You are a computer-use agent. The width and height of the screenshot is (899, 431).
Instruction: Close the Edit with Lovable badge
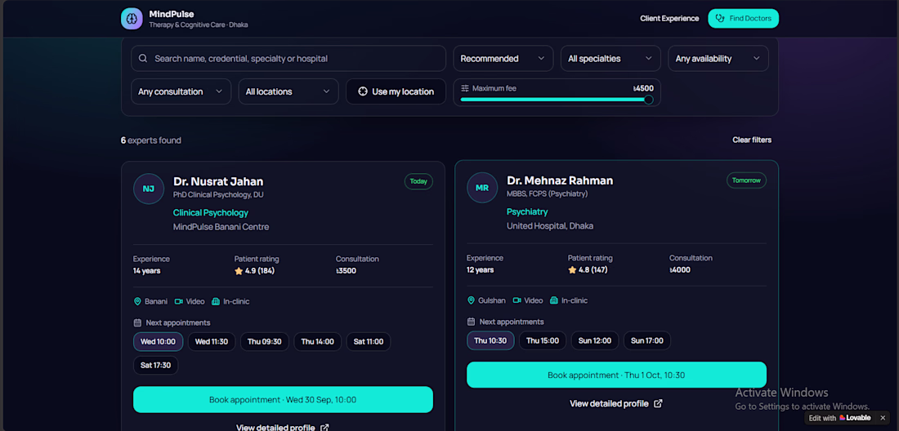coord(883,418)
